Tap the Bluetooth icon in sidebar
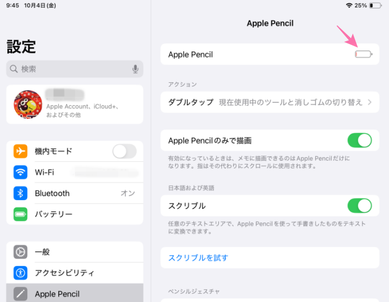Screen dimensions: 389x302 coord(21,194)
